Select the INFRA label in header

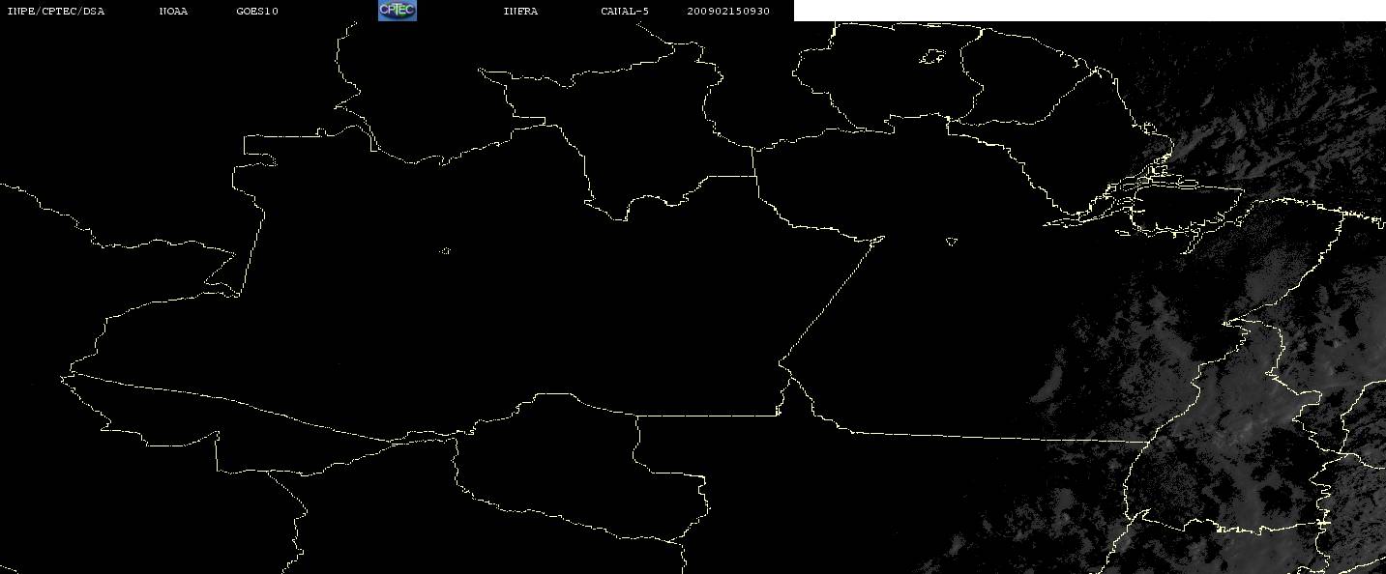click(520, 11)
